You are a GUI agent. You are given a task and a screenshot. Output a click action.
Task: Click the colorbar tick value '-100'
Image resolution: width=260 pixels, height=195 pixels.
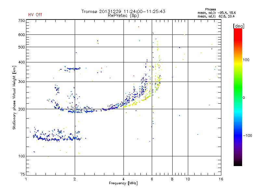click(247, 136)
